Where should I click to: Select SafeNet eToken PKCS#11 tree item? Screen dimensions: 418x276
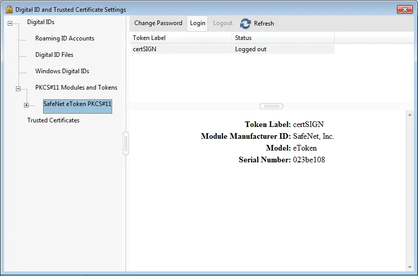point(77,107)
